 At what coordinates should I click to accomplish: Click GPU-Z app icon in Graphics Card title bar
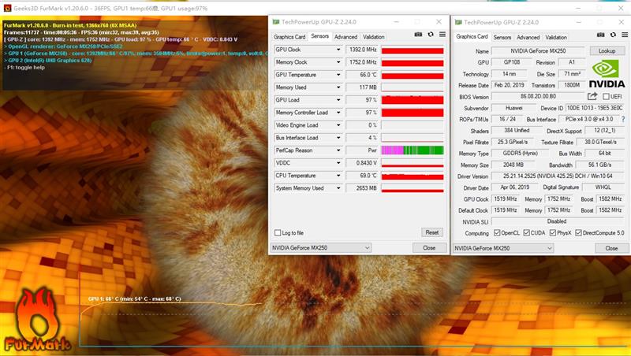pyautogui.click(x=458, y=22)
